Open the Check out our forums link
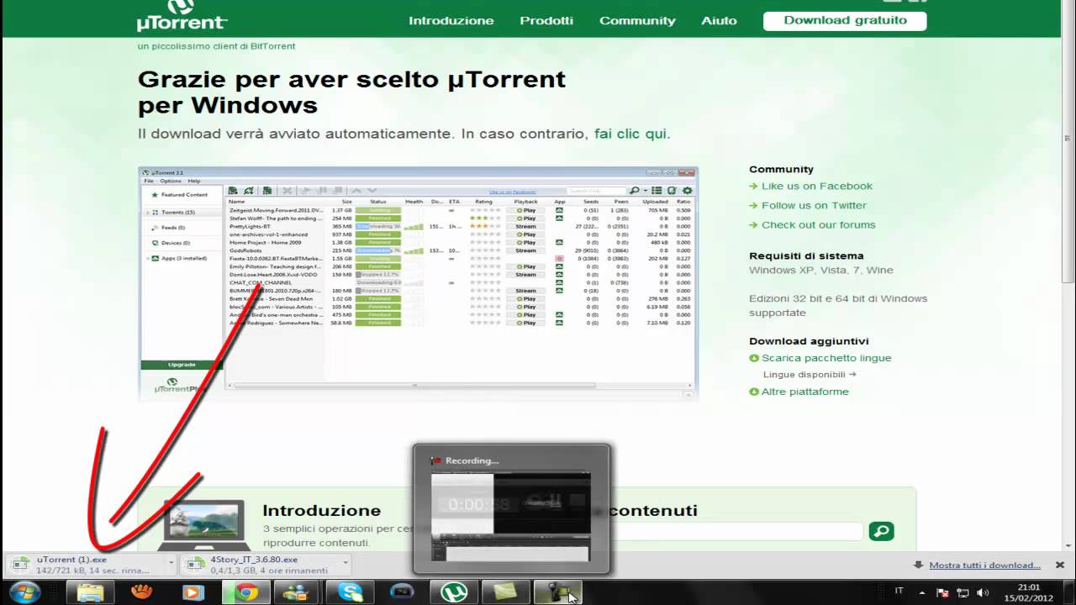 click(x=819, y=225)
